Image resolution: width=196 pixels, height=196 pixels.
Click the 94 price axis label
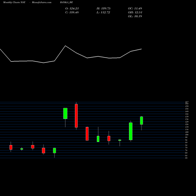pyautogui.click(x=186, y=140)
